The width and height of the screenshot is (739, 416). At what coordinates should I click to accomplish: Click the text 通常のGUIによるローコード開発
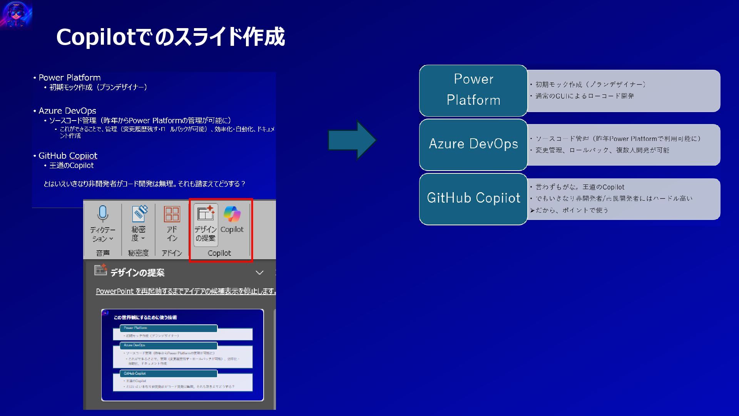[584, 96]
